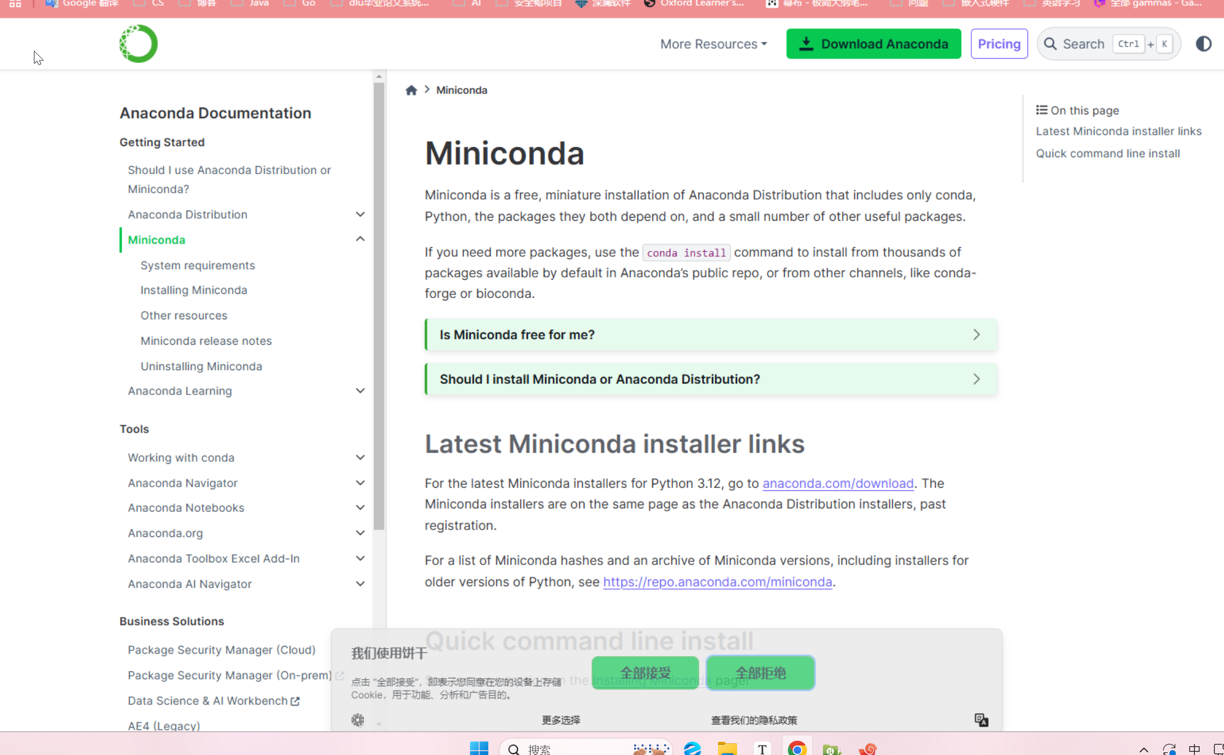Click the home breadcrumb icon

tap(411, 90)
